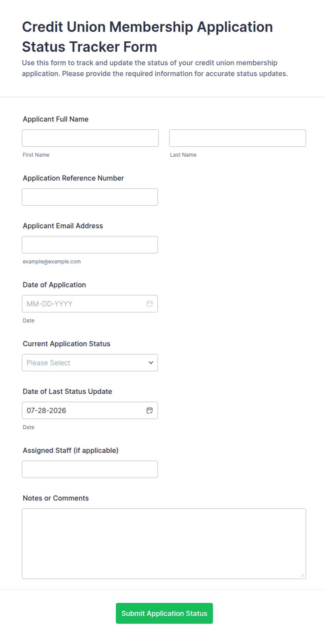325x641 pixels.
Task: Click the date field showing 07-28-2026
Action: (84, 410)
